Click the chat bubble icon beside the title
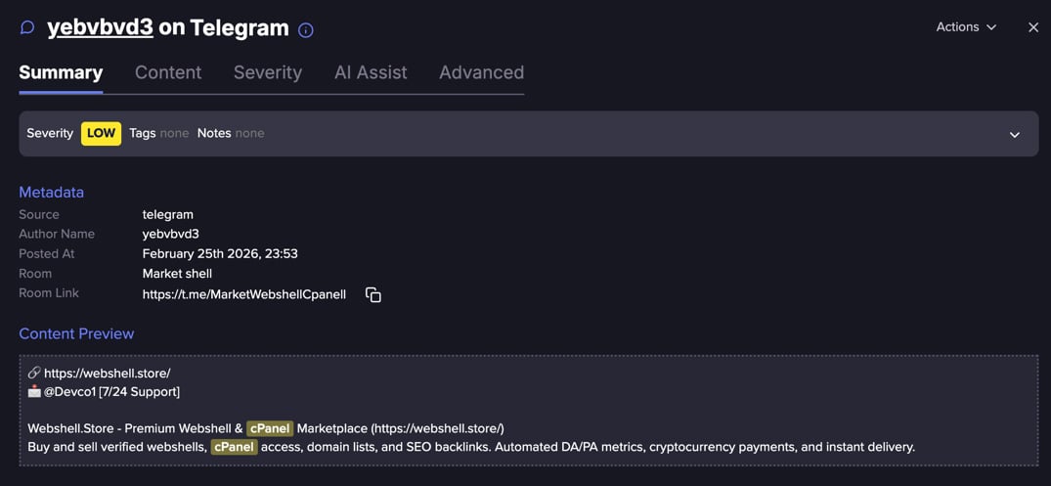Screen dimensions: 1051x486 click(x=27, y=28)
